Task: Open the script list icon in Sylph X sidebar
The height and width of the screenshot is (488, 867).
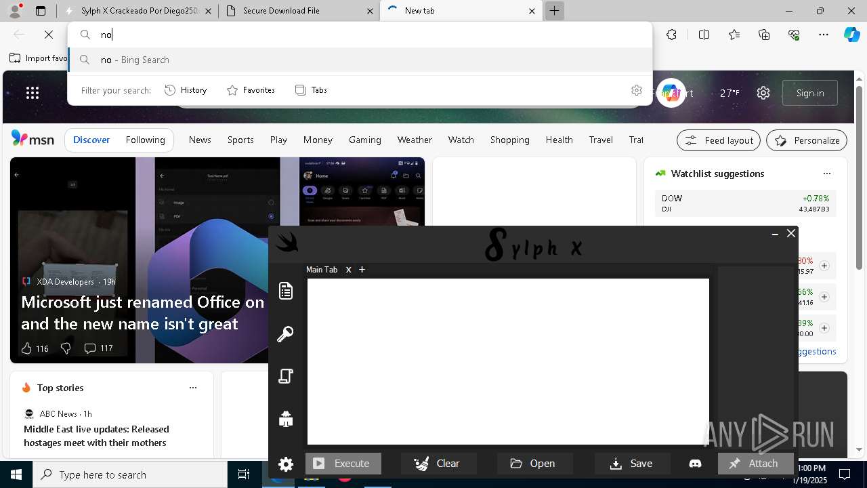Action: coord(286,291)
